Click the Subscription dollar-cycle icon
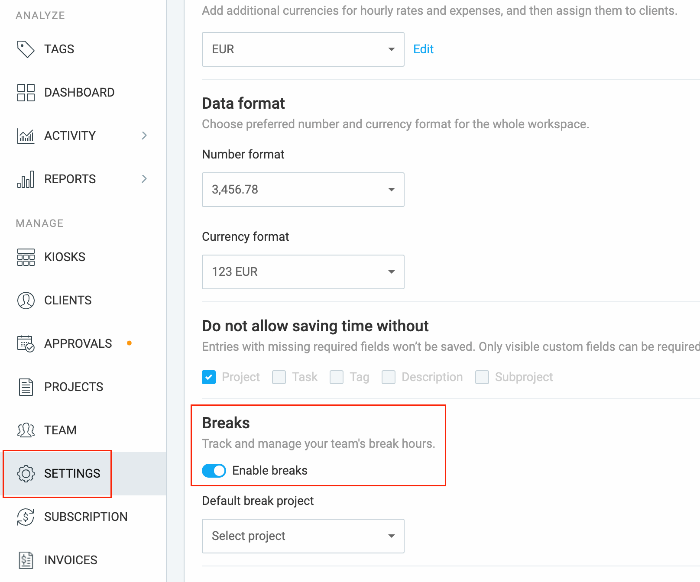700x582 pixels. pos(26,517)
